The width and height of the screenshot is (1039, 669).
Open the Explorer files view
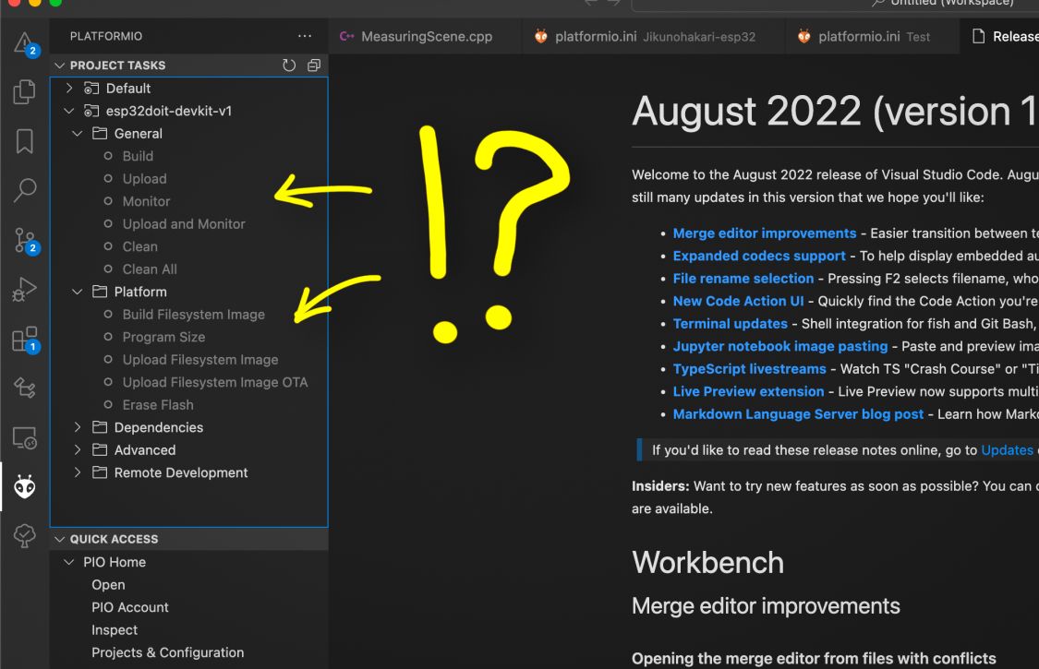point(25,91)
